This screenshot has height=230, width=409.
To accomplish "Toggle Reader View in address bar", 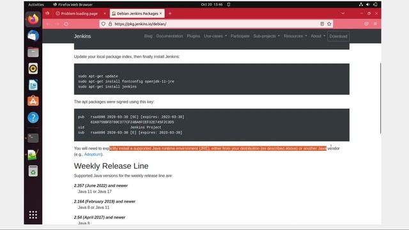I will (322, 24).
